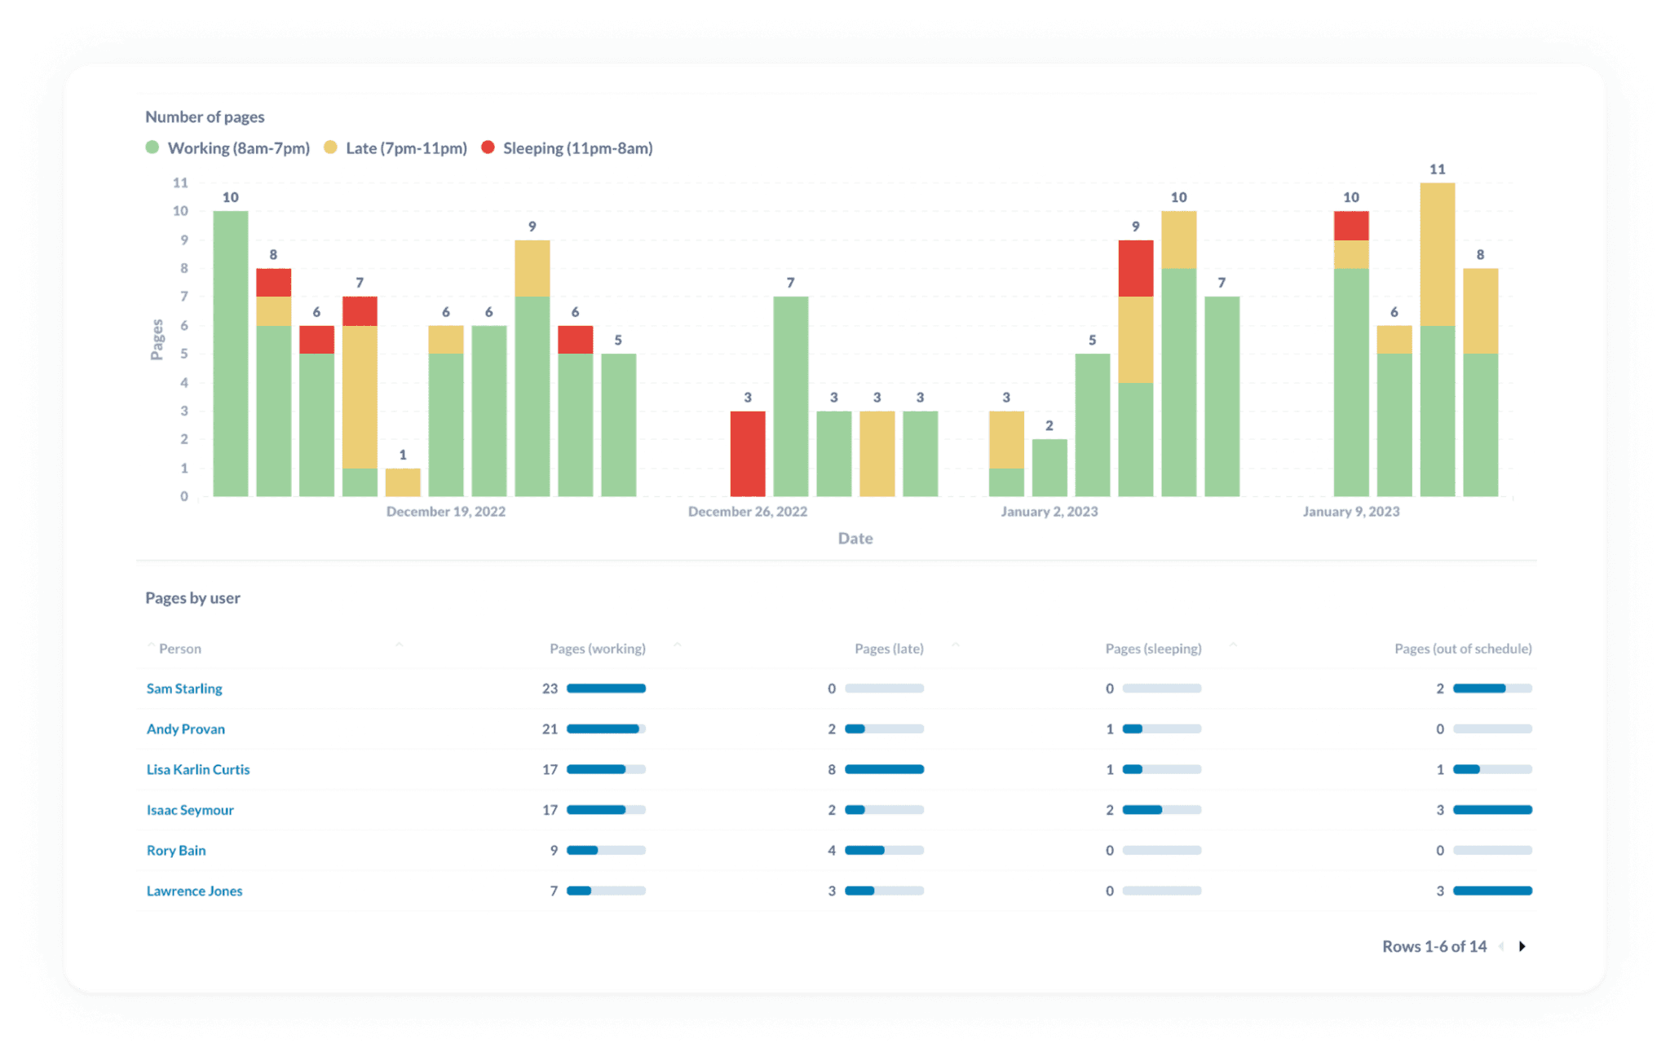
Task: Sort by Pages (working) column header
Action: pyautogui.click(x=597, y=649)
